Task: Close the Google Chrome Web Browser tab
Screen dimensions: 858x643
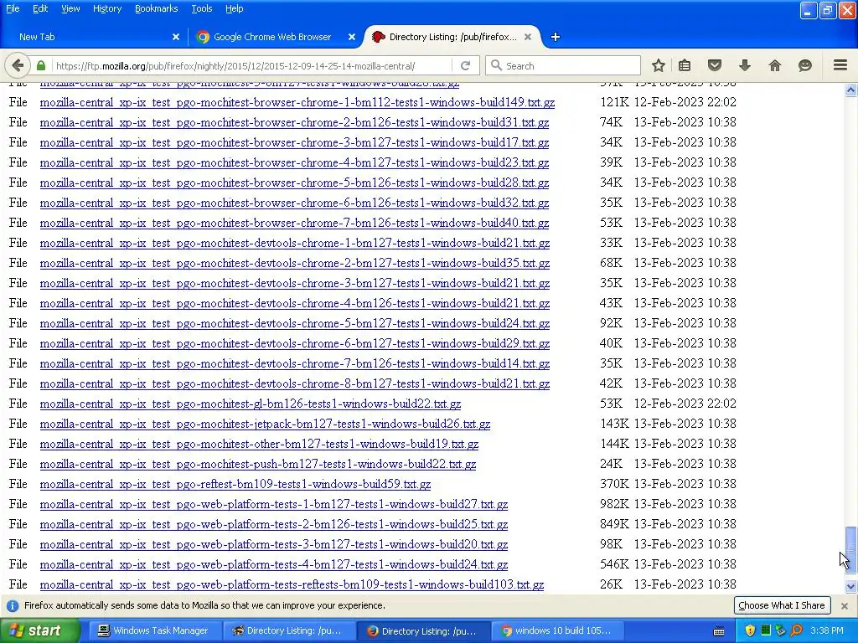Action: pos(352,37)
